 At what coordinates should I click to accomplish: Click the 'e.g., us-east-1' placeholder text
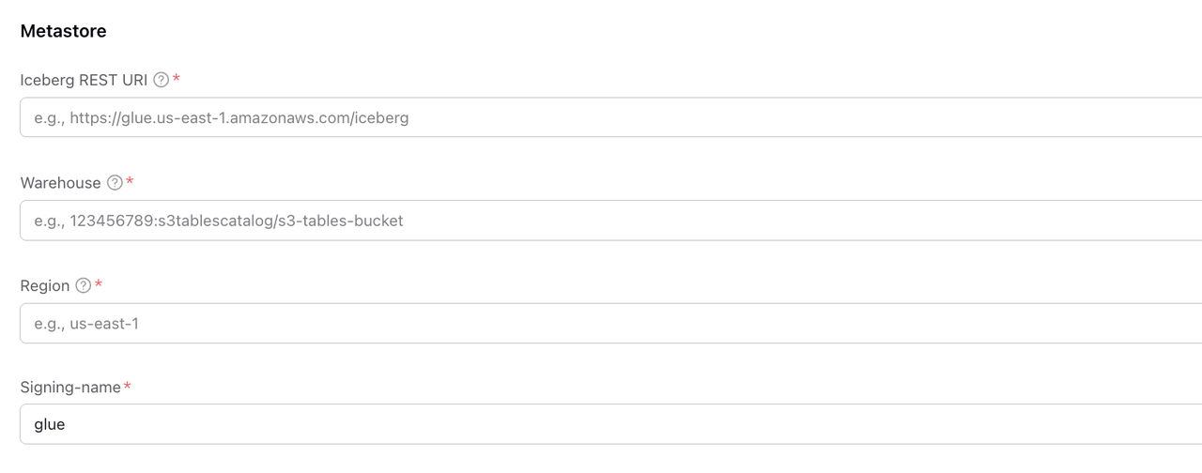[x=86, y=324]
